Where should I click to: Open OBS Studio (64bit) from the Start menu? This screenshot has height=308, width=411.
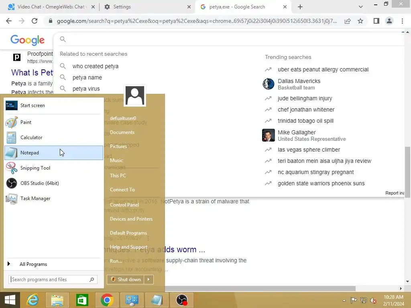tap(54, 183)
